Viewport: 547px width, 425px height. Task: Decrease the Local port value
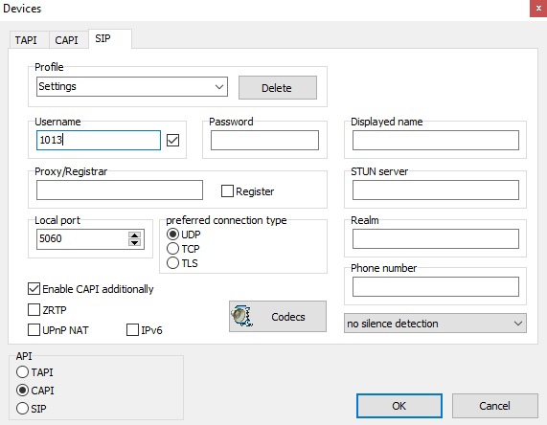pos(135,243)
